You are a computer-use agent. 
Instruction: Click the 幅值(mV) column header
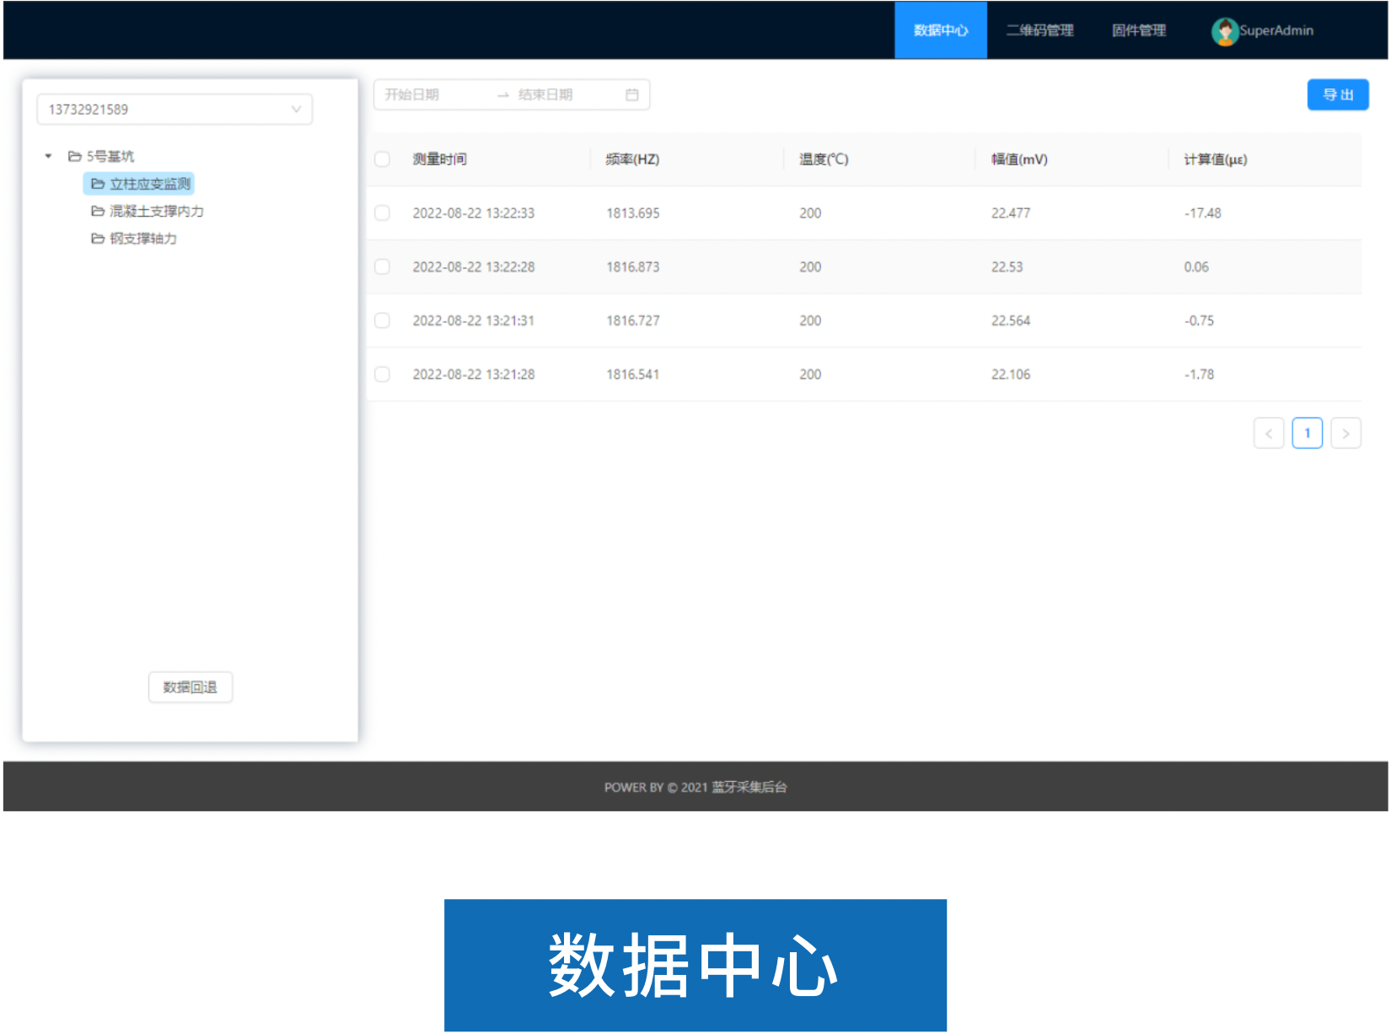click(x=1019, y=159)
